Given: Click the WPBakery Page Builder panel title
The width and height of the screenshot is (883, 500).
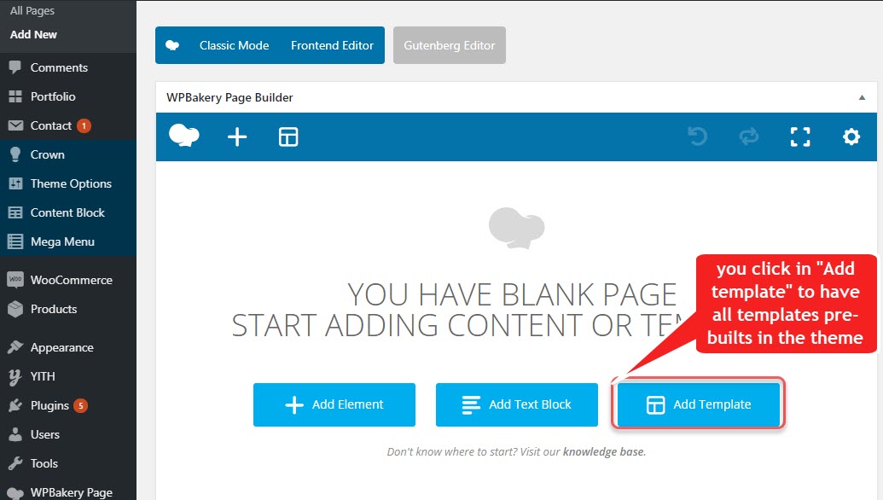Looking at the screenshot, I should click(x=229, y=97).
